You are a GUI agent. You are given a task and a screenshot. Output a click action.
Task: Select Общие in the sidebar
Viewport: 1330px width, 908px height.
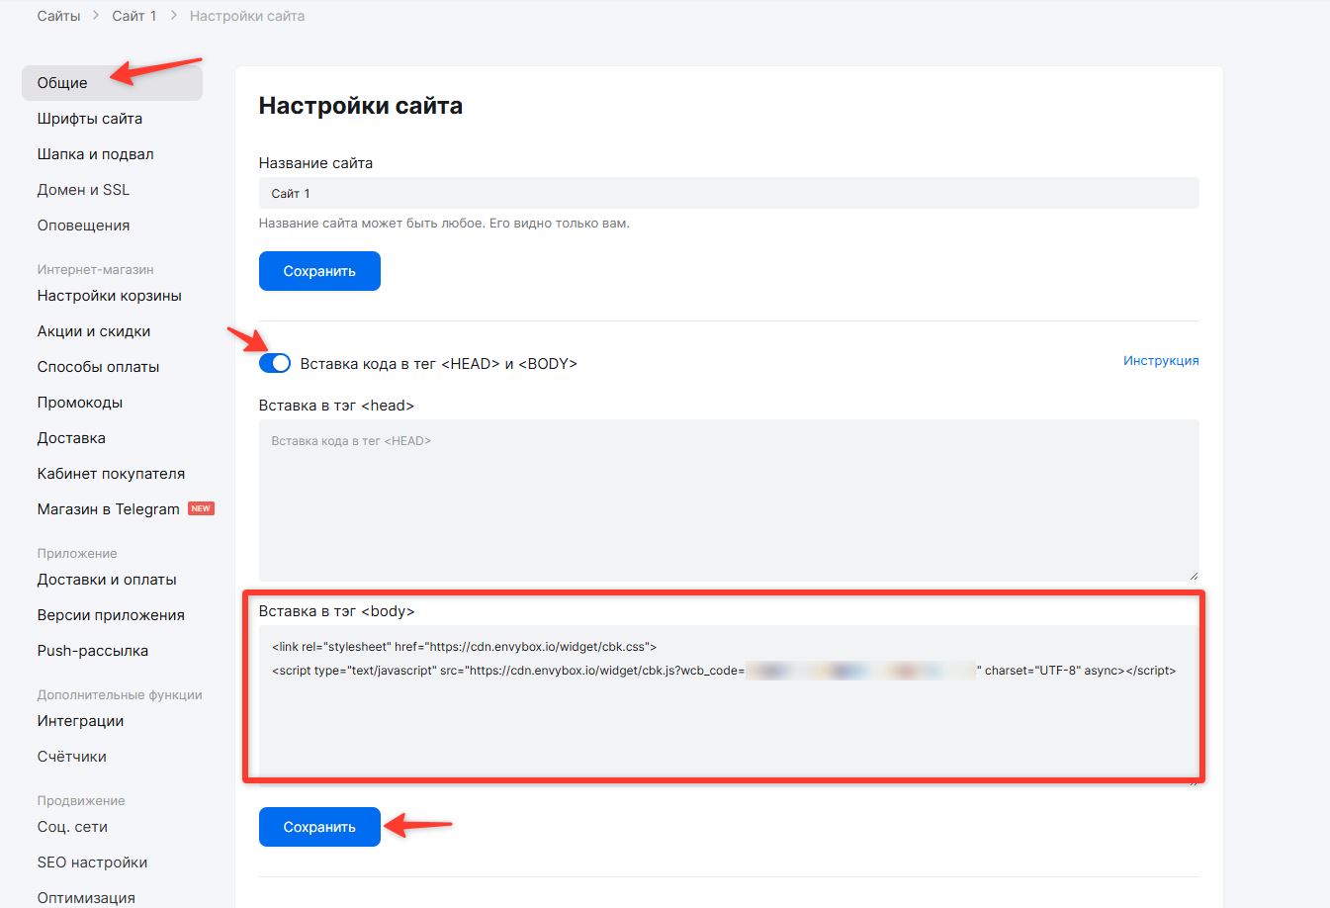[x=62, y=83]
